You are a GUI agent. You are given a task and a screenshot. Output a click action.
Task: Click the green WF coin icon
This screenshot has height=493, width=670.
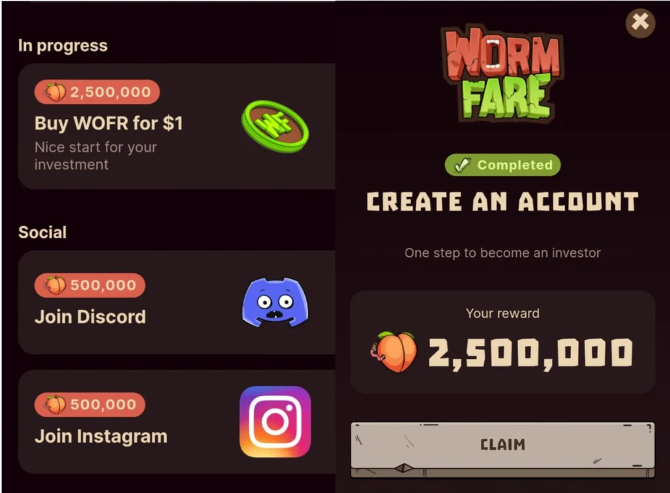pos(275,126)
